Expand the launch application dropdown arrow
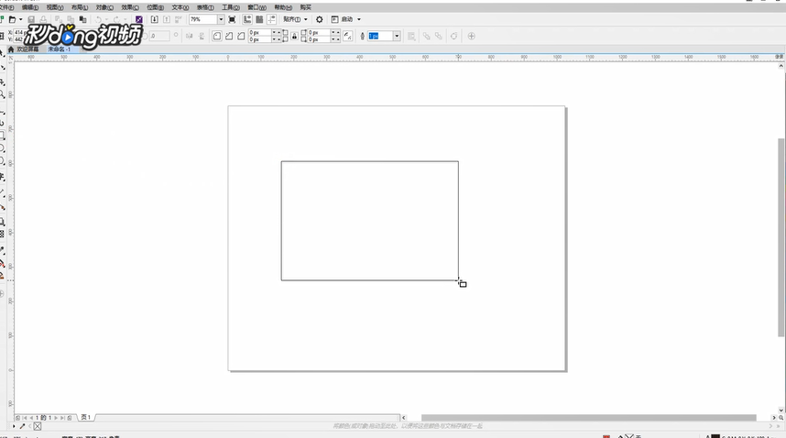This screenshot has height=438, width=786. click(359, 19)
